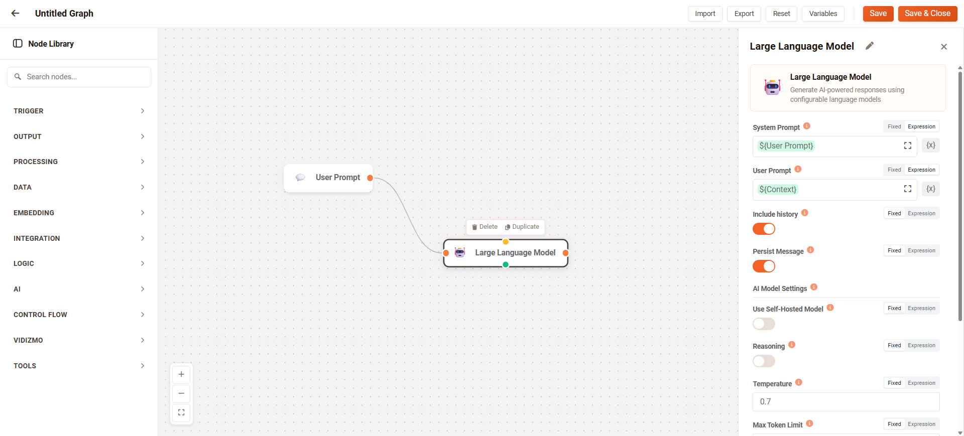Open Reasoning info icon
The width and height of the screenshot is (964, 436).
coord(792,345)
